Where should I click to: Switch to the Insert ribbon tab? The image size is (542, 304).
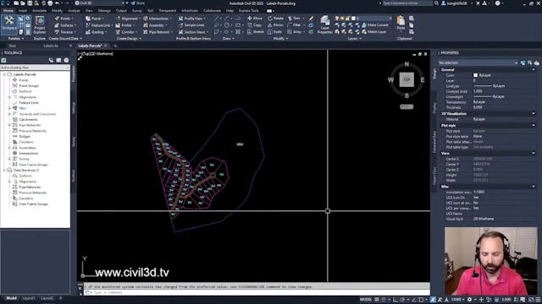(x=23, y=11)
